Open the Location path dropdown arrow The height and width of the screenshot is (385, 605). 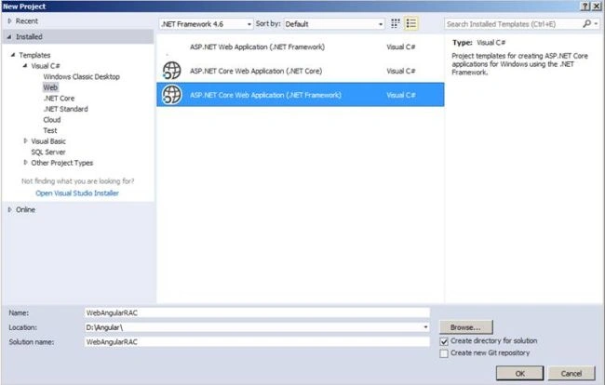point(425,327)
